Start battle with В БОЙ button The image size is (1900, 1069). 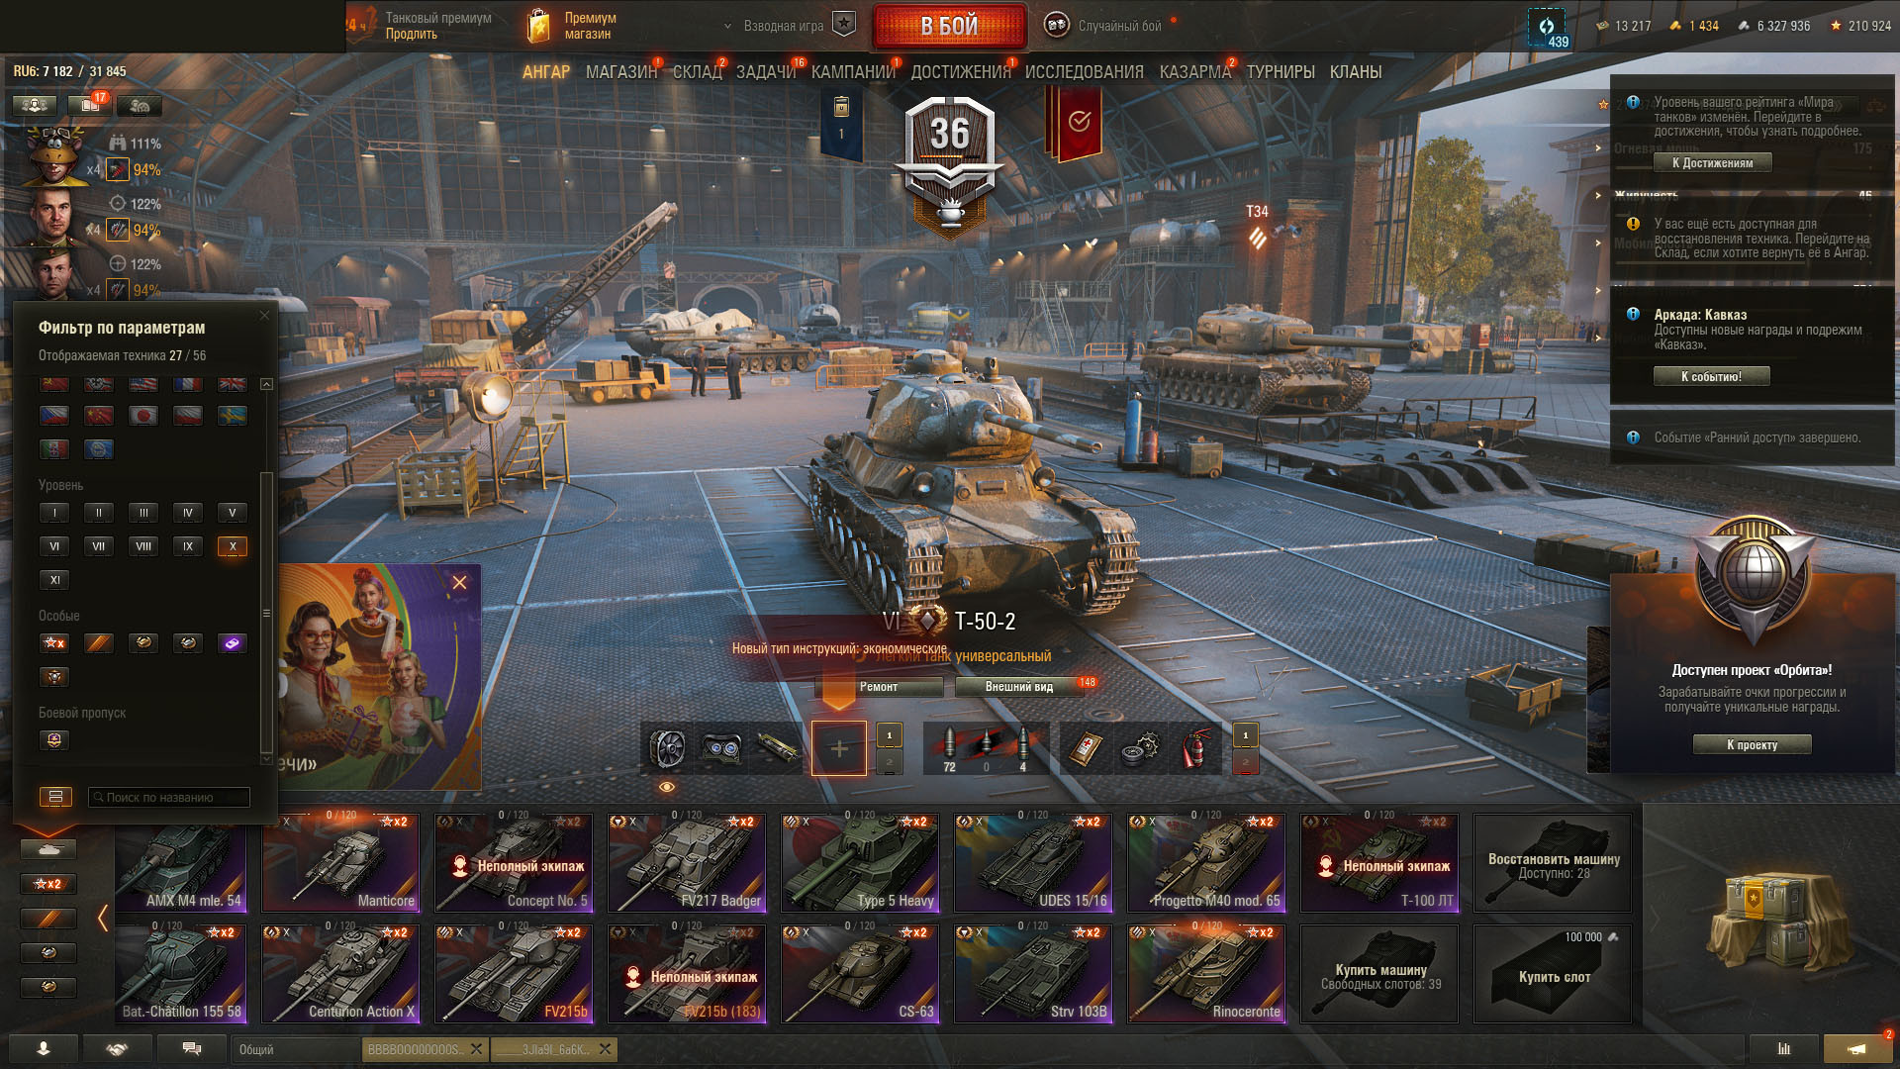point(949,26)
